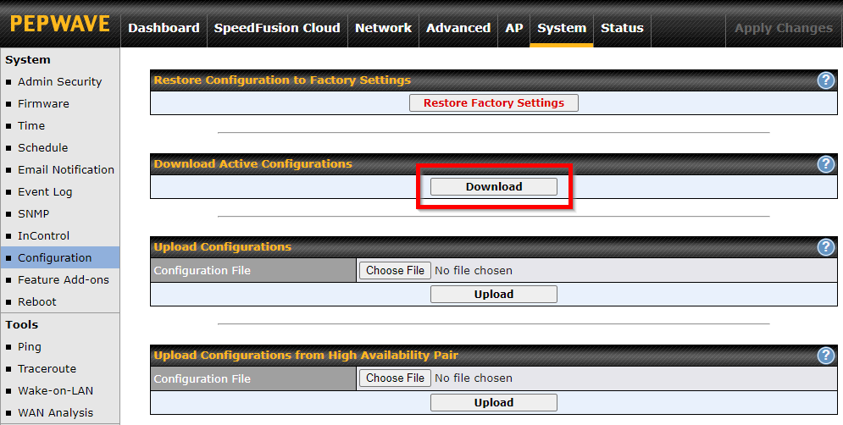Go to the Network tab

383,28
